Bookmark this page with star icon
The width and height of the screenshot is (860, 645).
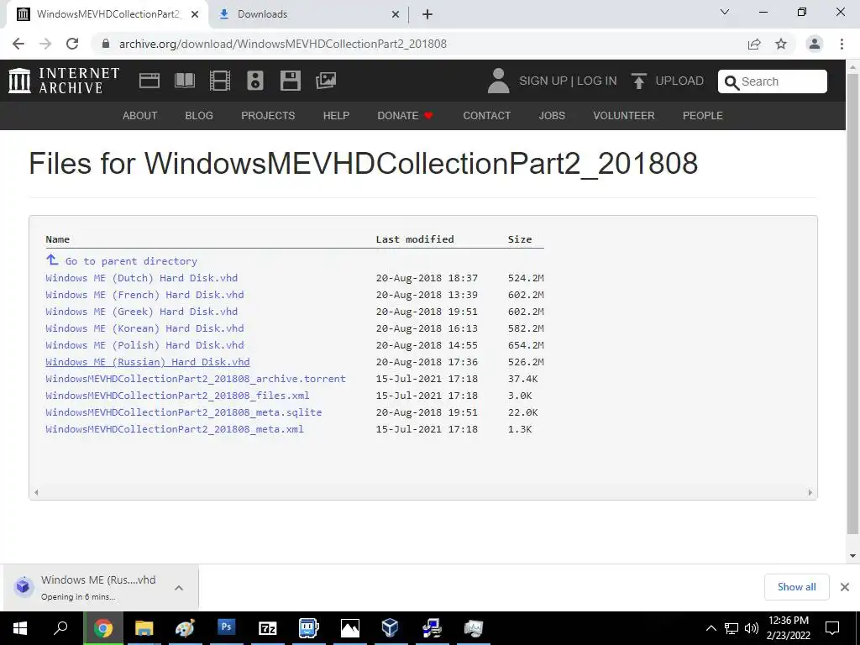[x=781, y=44]
